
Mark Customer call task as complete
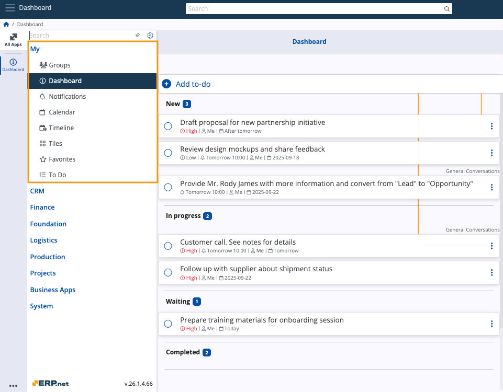[168, 246]
